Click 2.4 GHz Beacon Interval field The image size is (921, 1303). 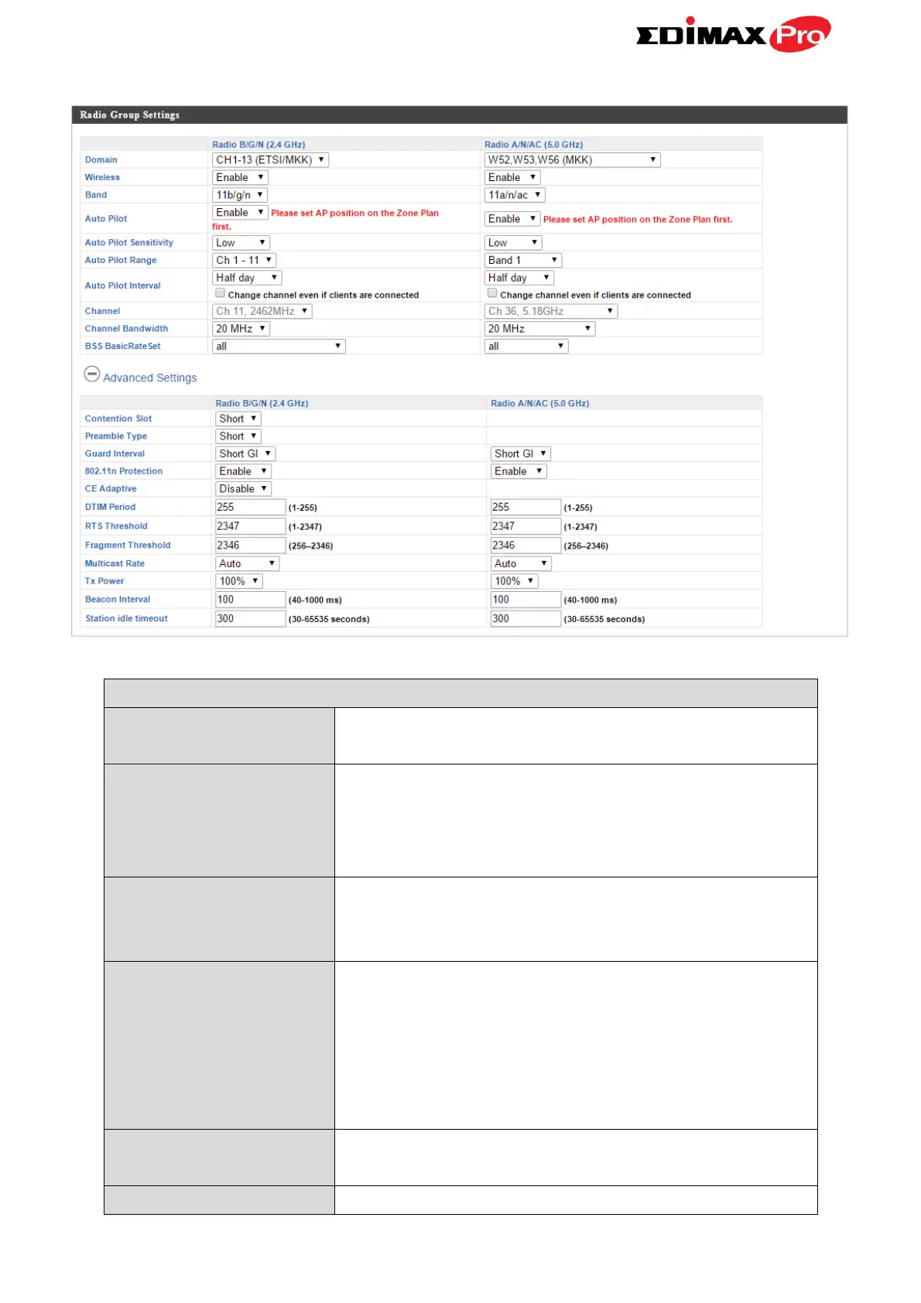[x=250, y=600]
